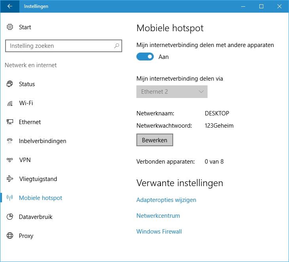Click the Dataverbruik pie chart icon
Viewport: 289px width, 262px height.
[10, 217]
